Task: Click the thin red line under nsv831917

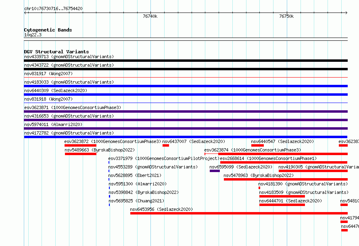Action: pos(186,78)
